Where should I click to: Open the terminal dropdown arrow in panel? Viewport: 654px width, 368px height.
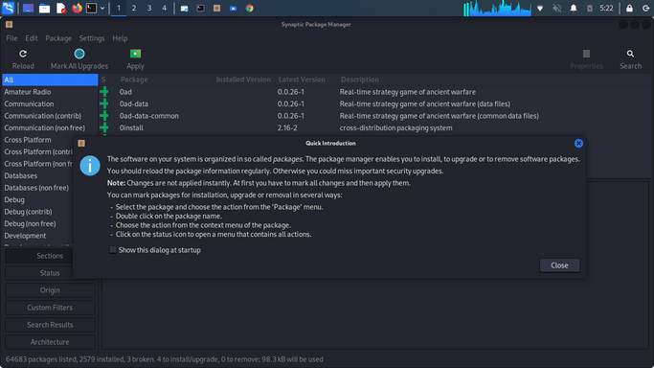tap(102, 8)
